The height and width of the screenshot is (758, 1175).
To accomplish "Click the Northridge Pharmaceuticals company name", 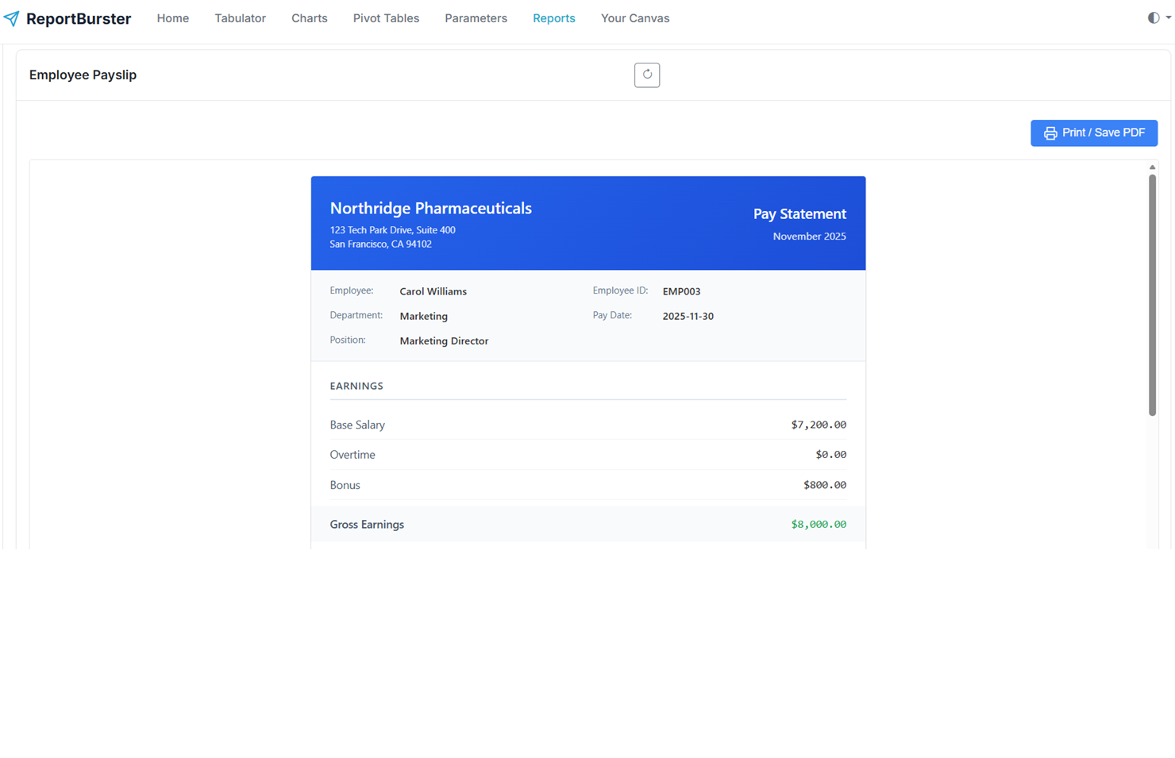I will point(430,208).
